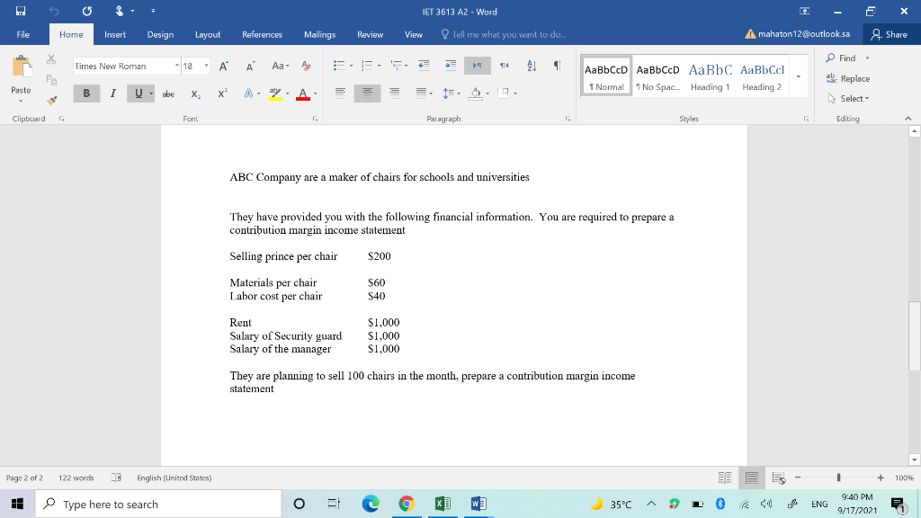
Task: Open the Sort dialog
Action: (531, 67)
